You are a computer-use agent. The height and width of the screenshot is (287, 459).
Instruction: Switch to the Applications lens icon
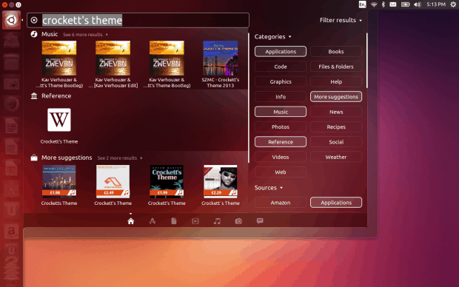coord(153,221)
